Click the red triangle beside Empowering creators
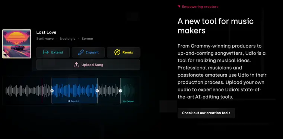This screenshot has height=139, width=283. point(179,7)
